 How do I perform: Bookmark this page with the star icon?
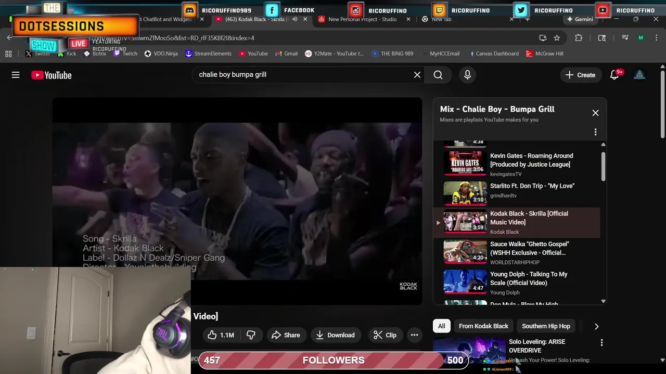557,38
